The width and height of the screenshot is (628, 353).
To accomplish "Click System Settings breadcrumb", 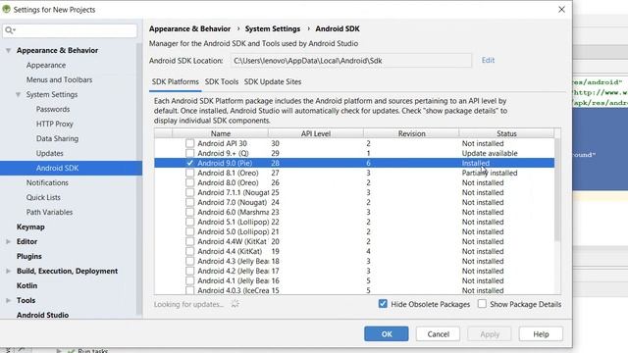I will coord(273,28).
